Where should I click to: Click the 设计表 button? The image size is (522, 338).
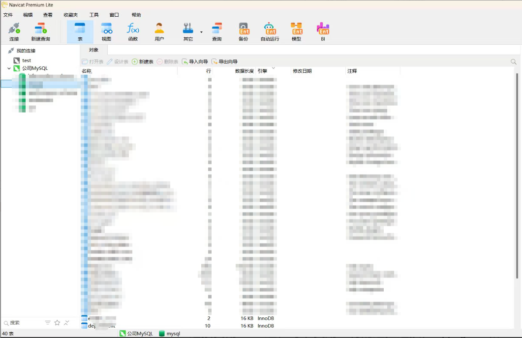[118, 61]
